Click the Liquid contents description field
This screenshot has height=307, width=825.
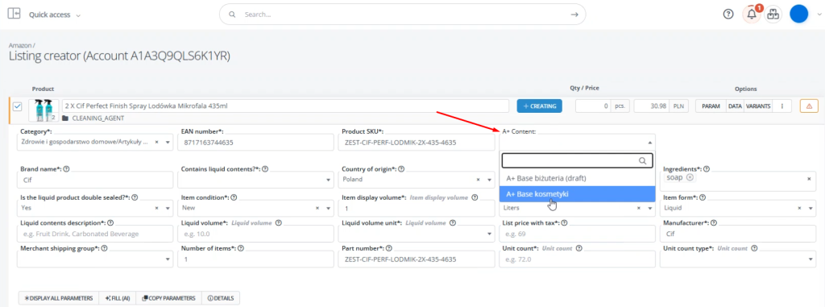coord(95,234)
